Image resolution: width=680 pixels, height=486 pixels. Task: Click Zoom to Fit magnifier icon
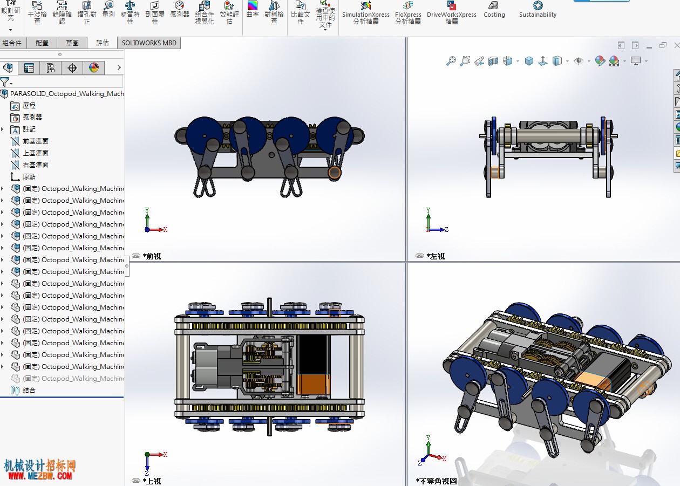(x=451, y=61)
